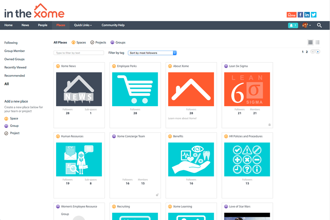This screenshot has width=330, height=220.
Task: Show Following places
Action: click(11, 43)
